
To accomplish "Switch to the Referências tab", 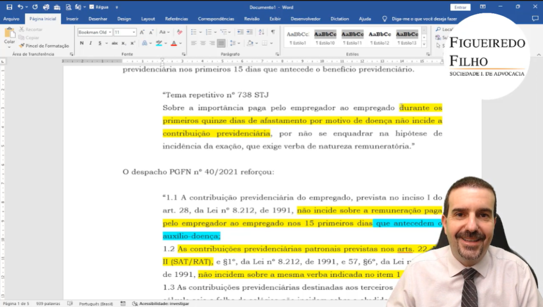I will click(176, 19).
